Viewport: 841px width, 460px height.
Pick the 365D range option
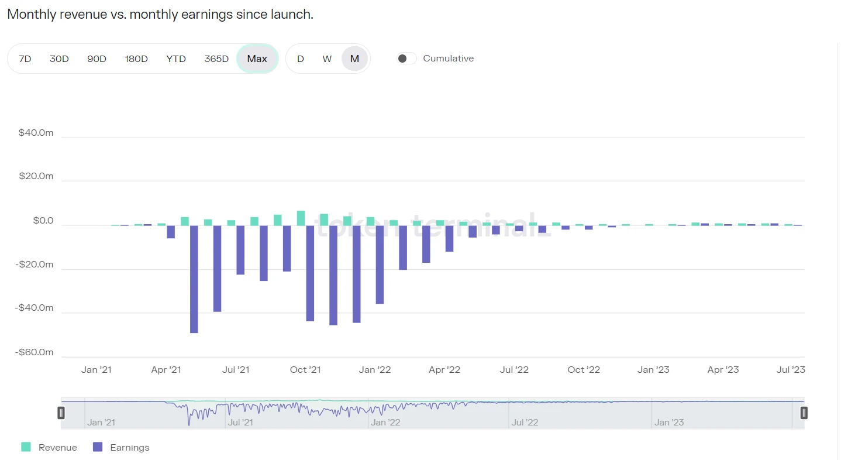click(216, 59)
